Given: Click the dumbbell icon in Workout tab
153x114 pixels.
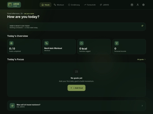Looking at the screenshot, I should pos(55,5).
